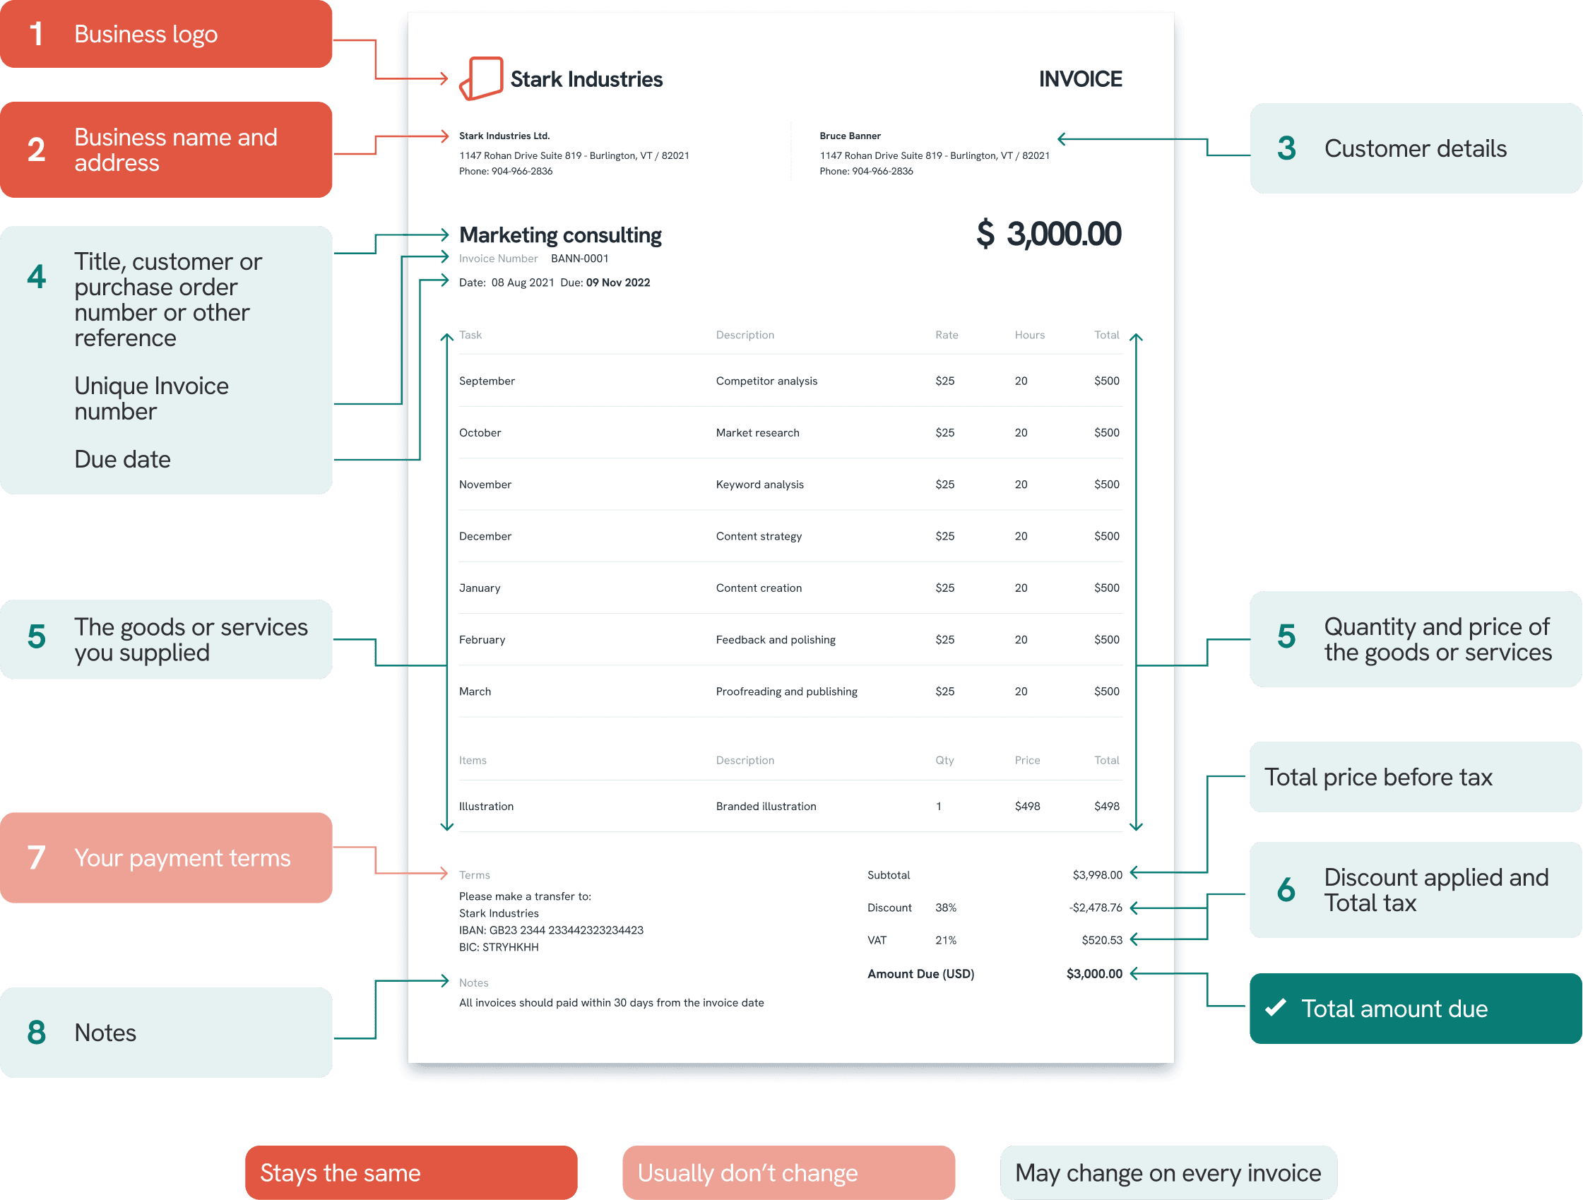This screenshot has width=1583, height=1200.
Task: Click the due date 09 Nov 2022
Action: [x=618, y=283]
